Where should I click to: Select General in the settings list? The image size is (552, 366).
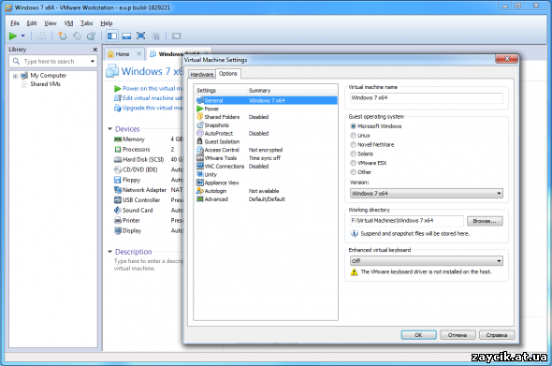(266, 100)
